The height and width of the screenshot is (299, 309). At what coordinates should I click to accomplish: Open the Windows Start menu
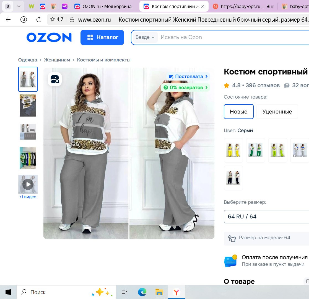[8, 292]
